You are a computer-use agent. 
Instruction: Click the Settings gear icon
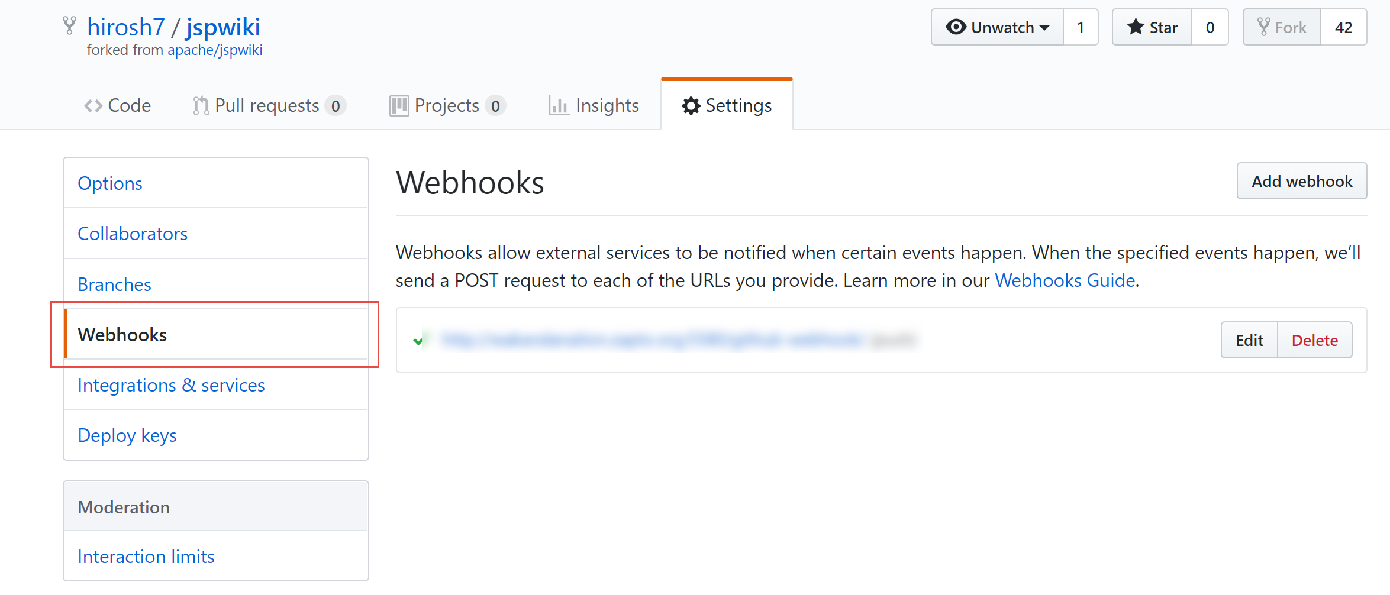click(691, 106)
